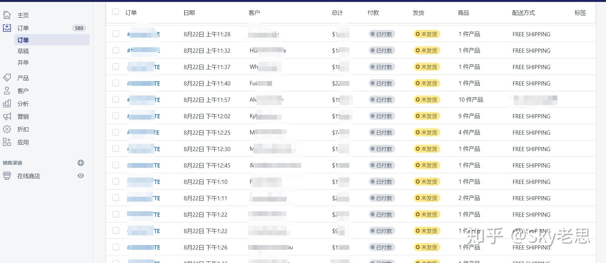Viewport: 606px width, 263px height.
Task: View online store via eye icon
Action: point(81,176)
